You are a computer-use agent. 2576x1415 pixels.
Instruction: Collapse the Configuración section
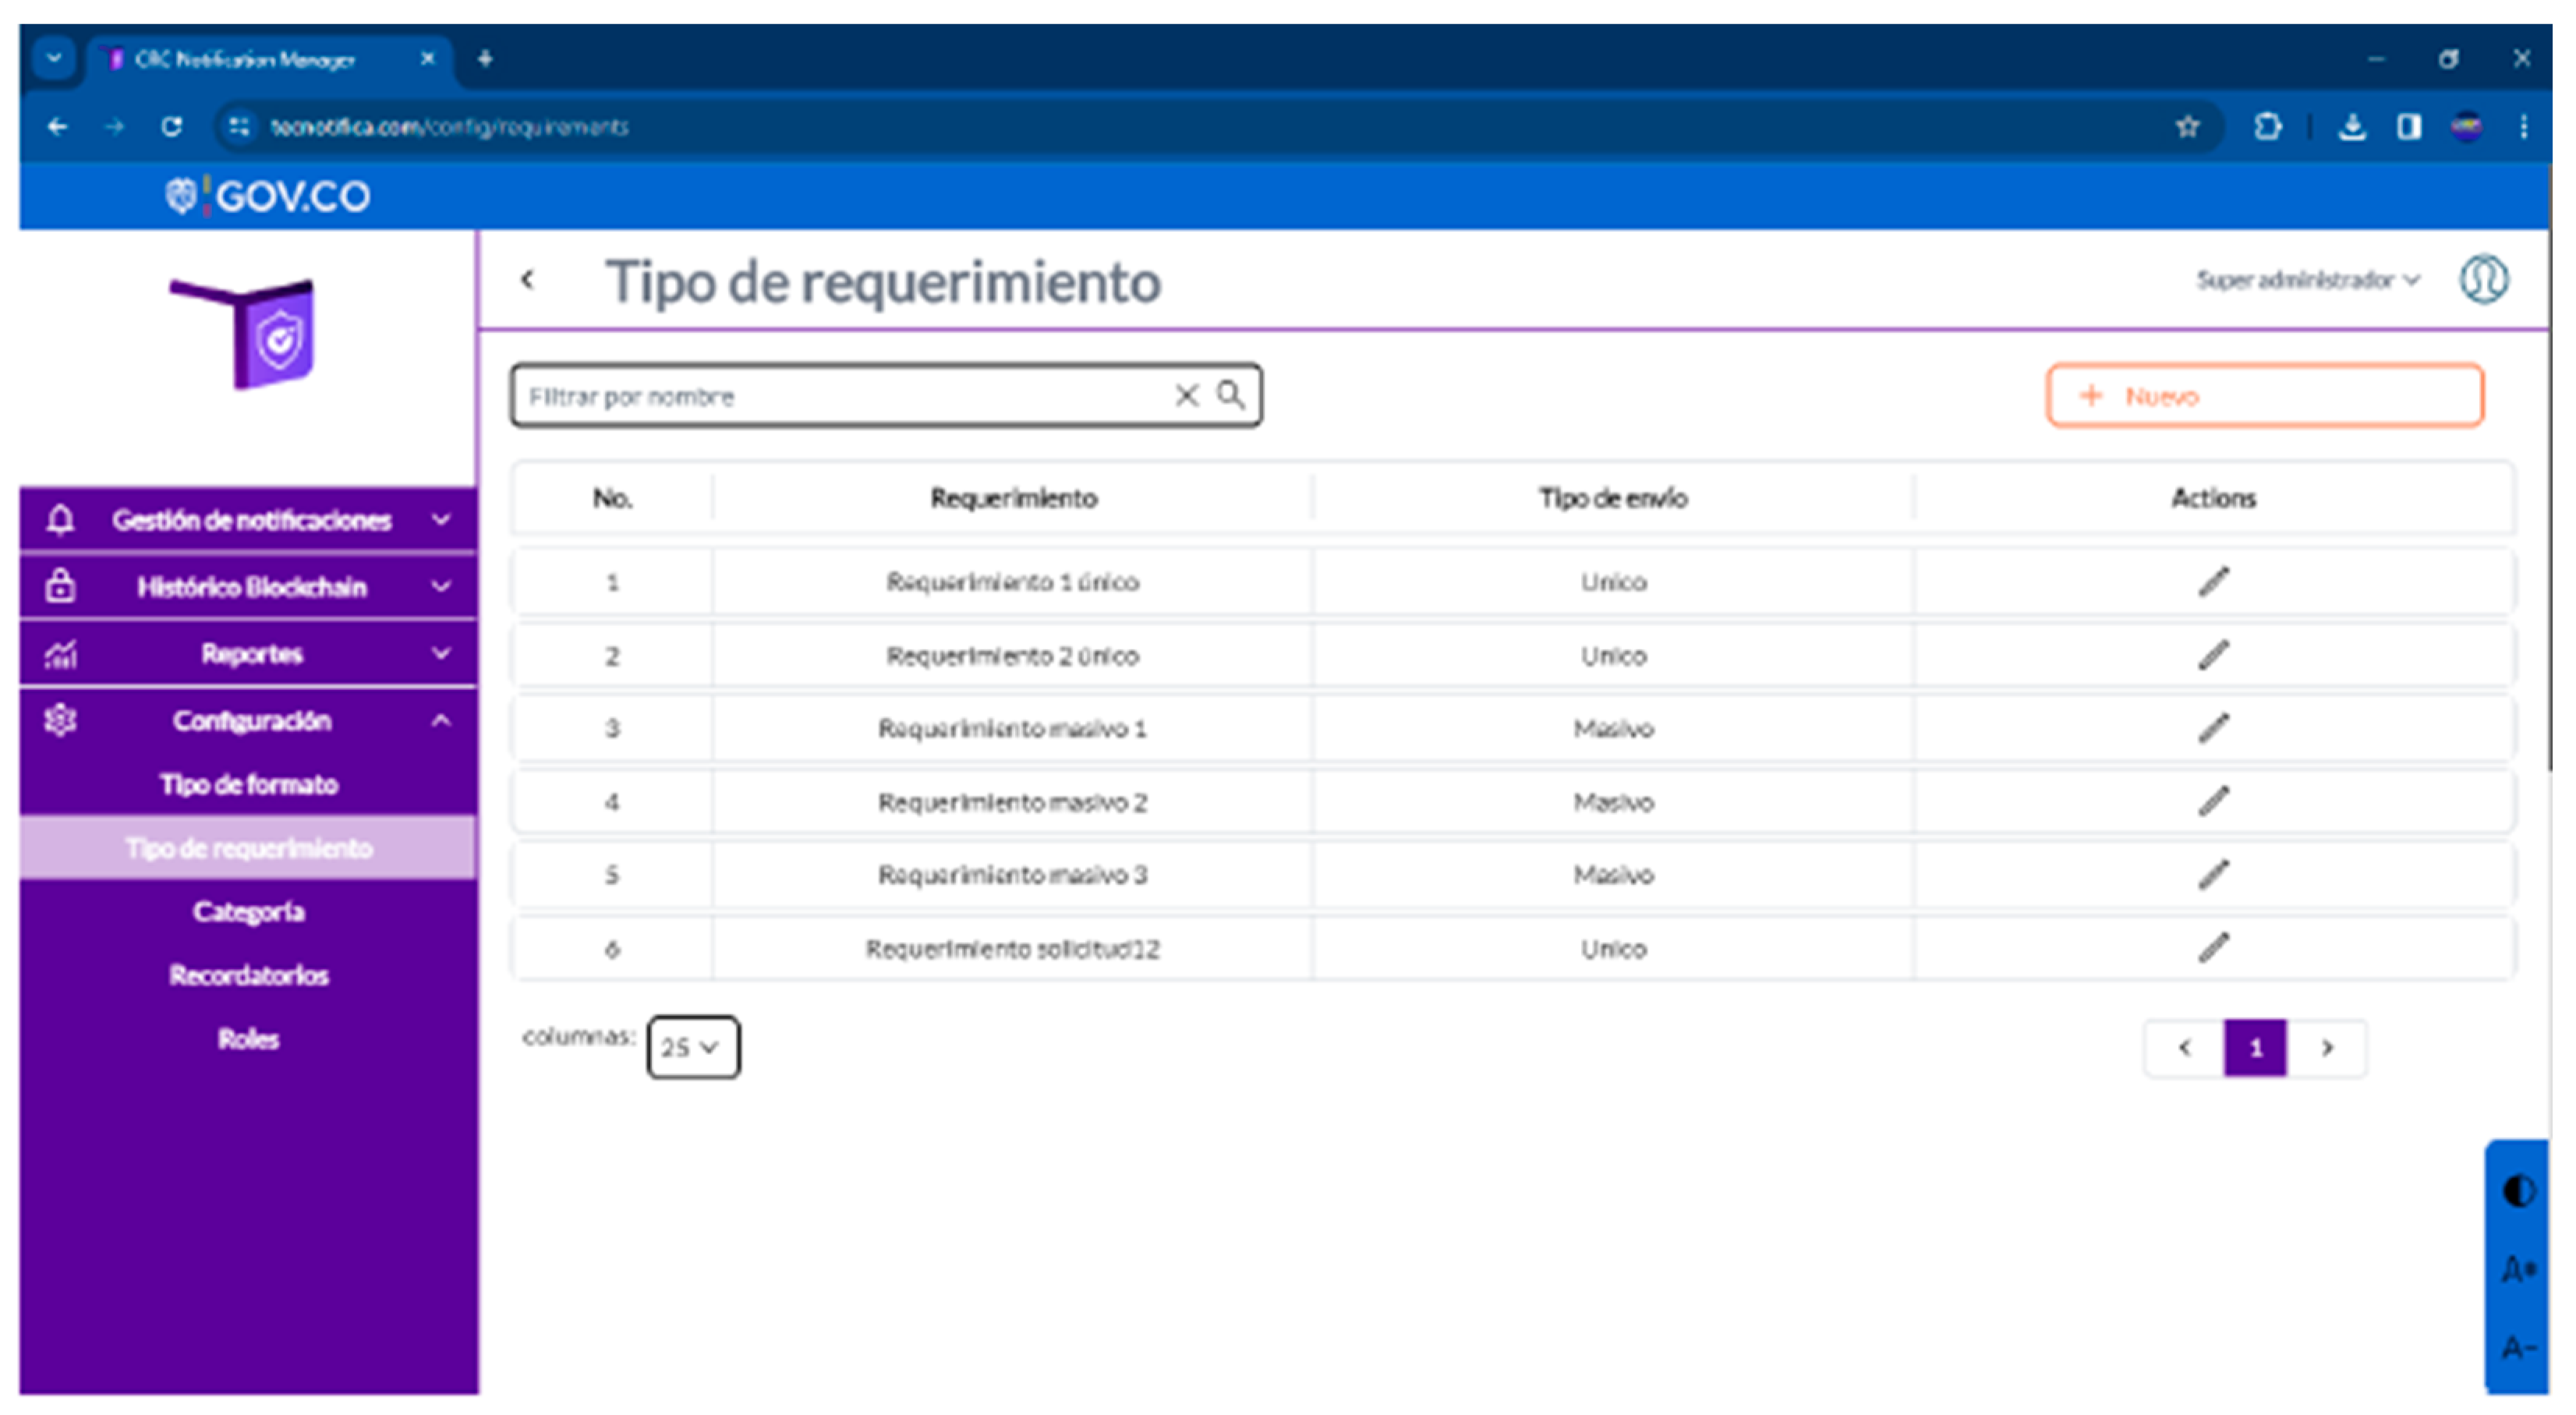coord(250,721)
